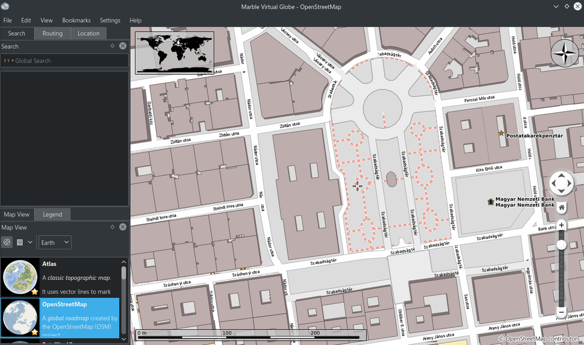
Task: Click the up arrow on navigation pad
Action: pyautogui.click(x=561, y=175)
